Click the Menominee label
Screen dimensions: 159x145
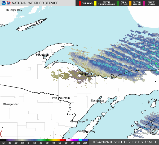(77, 122)
